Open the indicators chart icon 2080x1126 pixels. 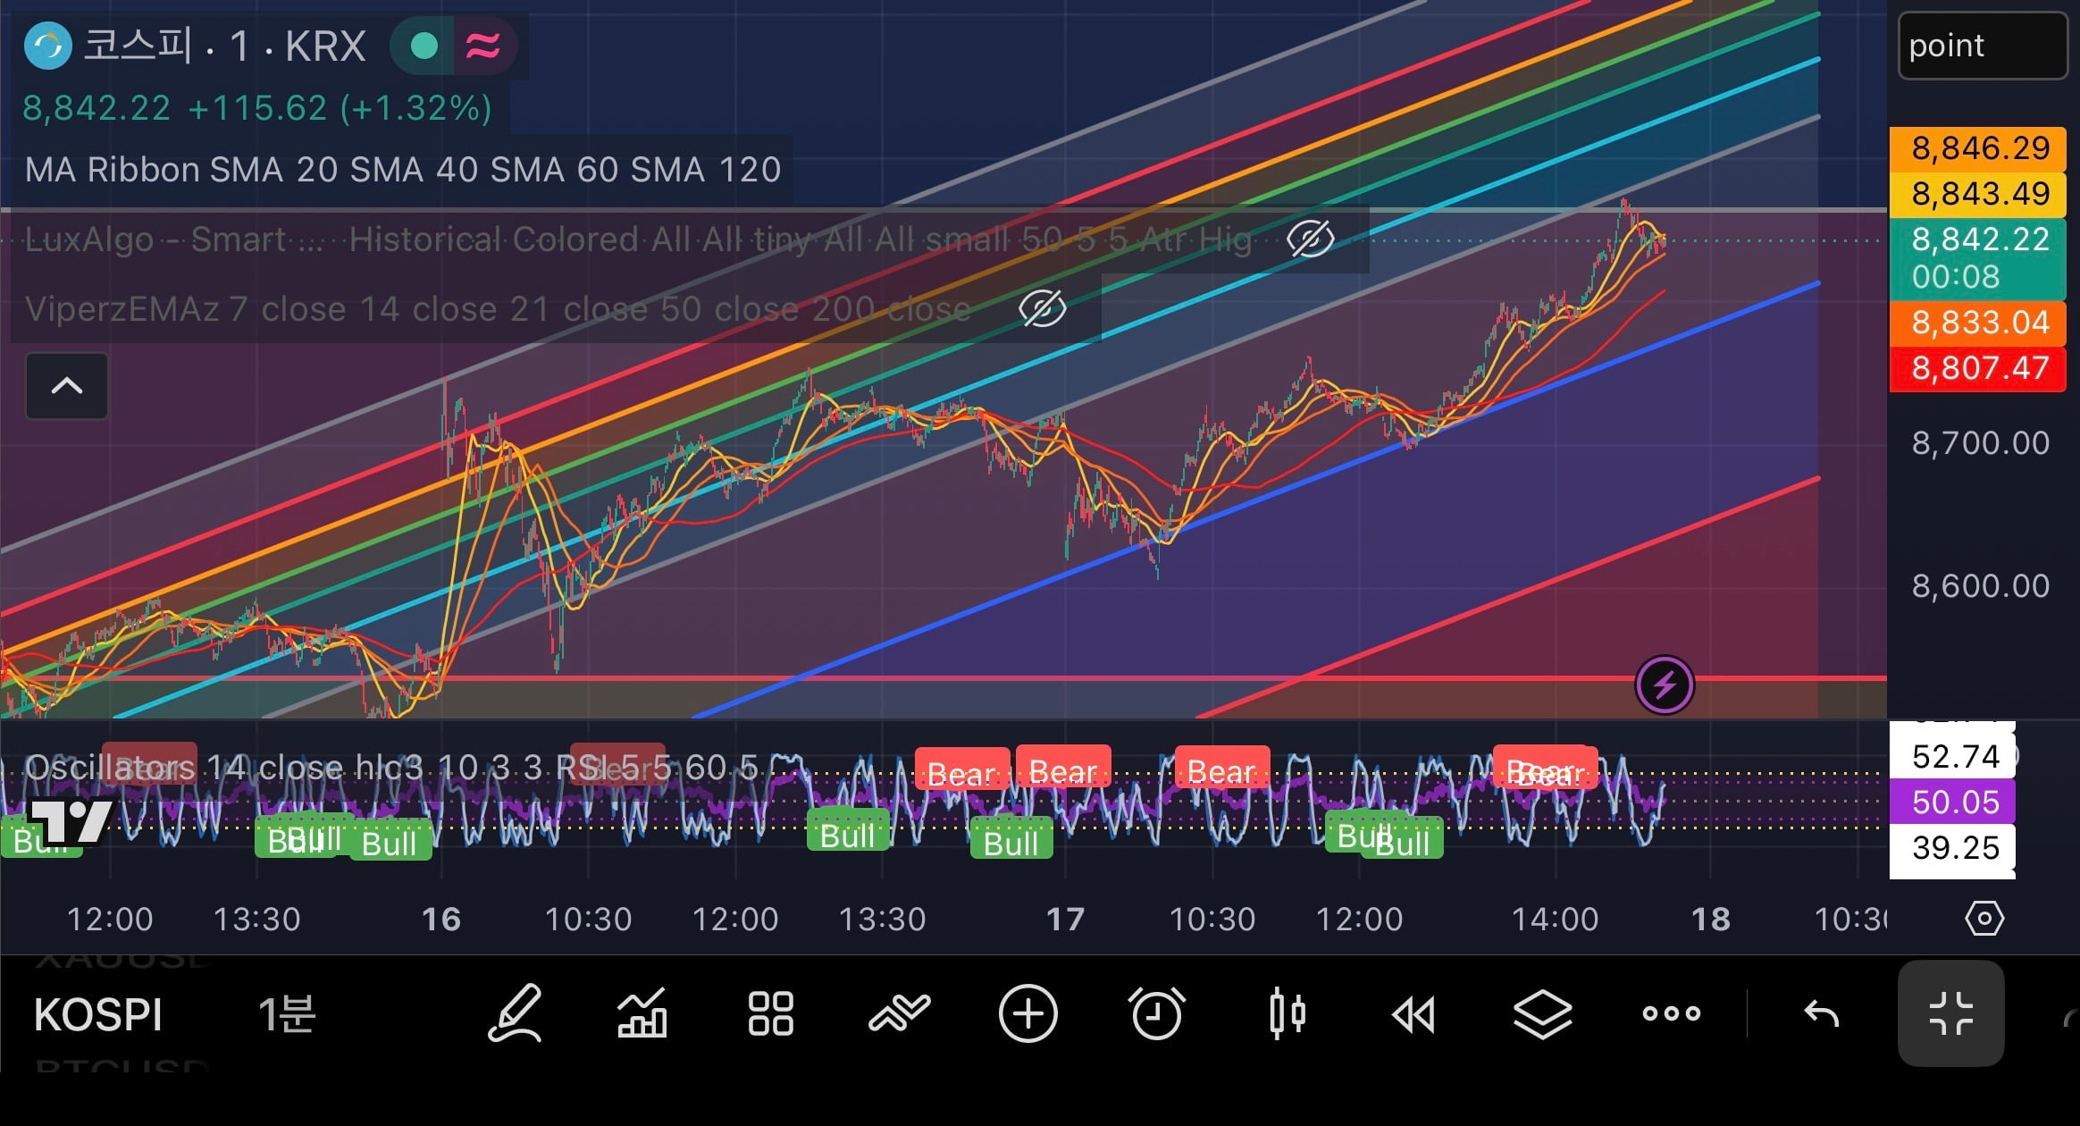tap(642, 1013)
